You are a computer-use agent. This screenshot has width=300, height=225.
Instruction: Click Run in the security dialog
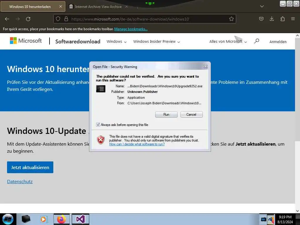pyautogui.click(x=166, y=115)
